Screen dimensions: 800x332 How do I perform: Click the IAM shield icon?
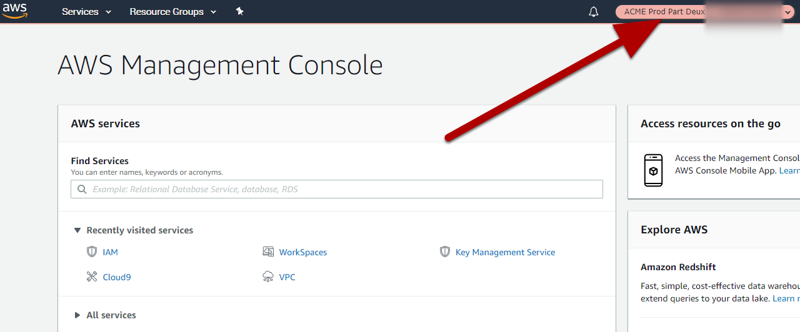coord(92,251)
